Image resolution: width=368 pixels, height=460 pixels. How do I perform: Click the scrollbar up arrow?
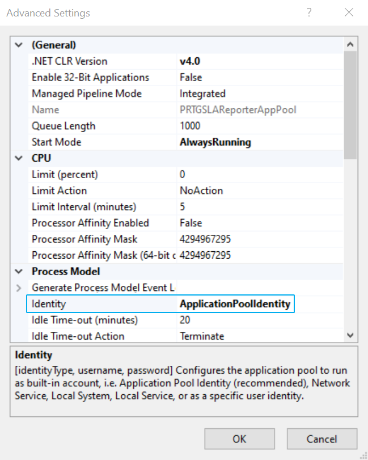350,45
